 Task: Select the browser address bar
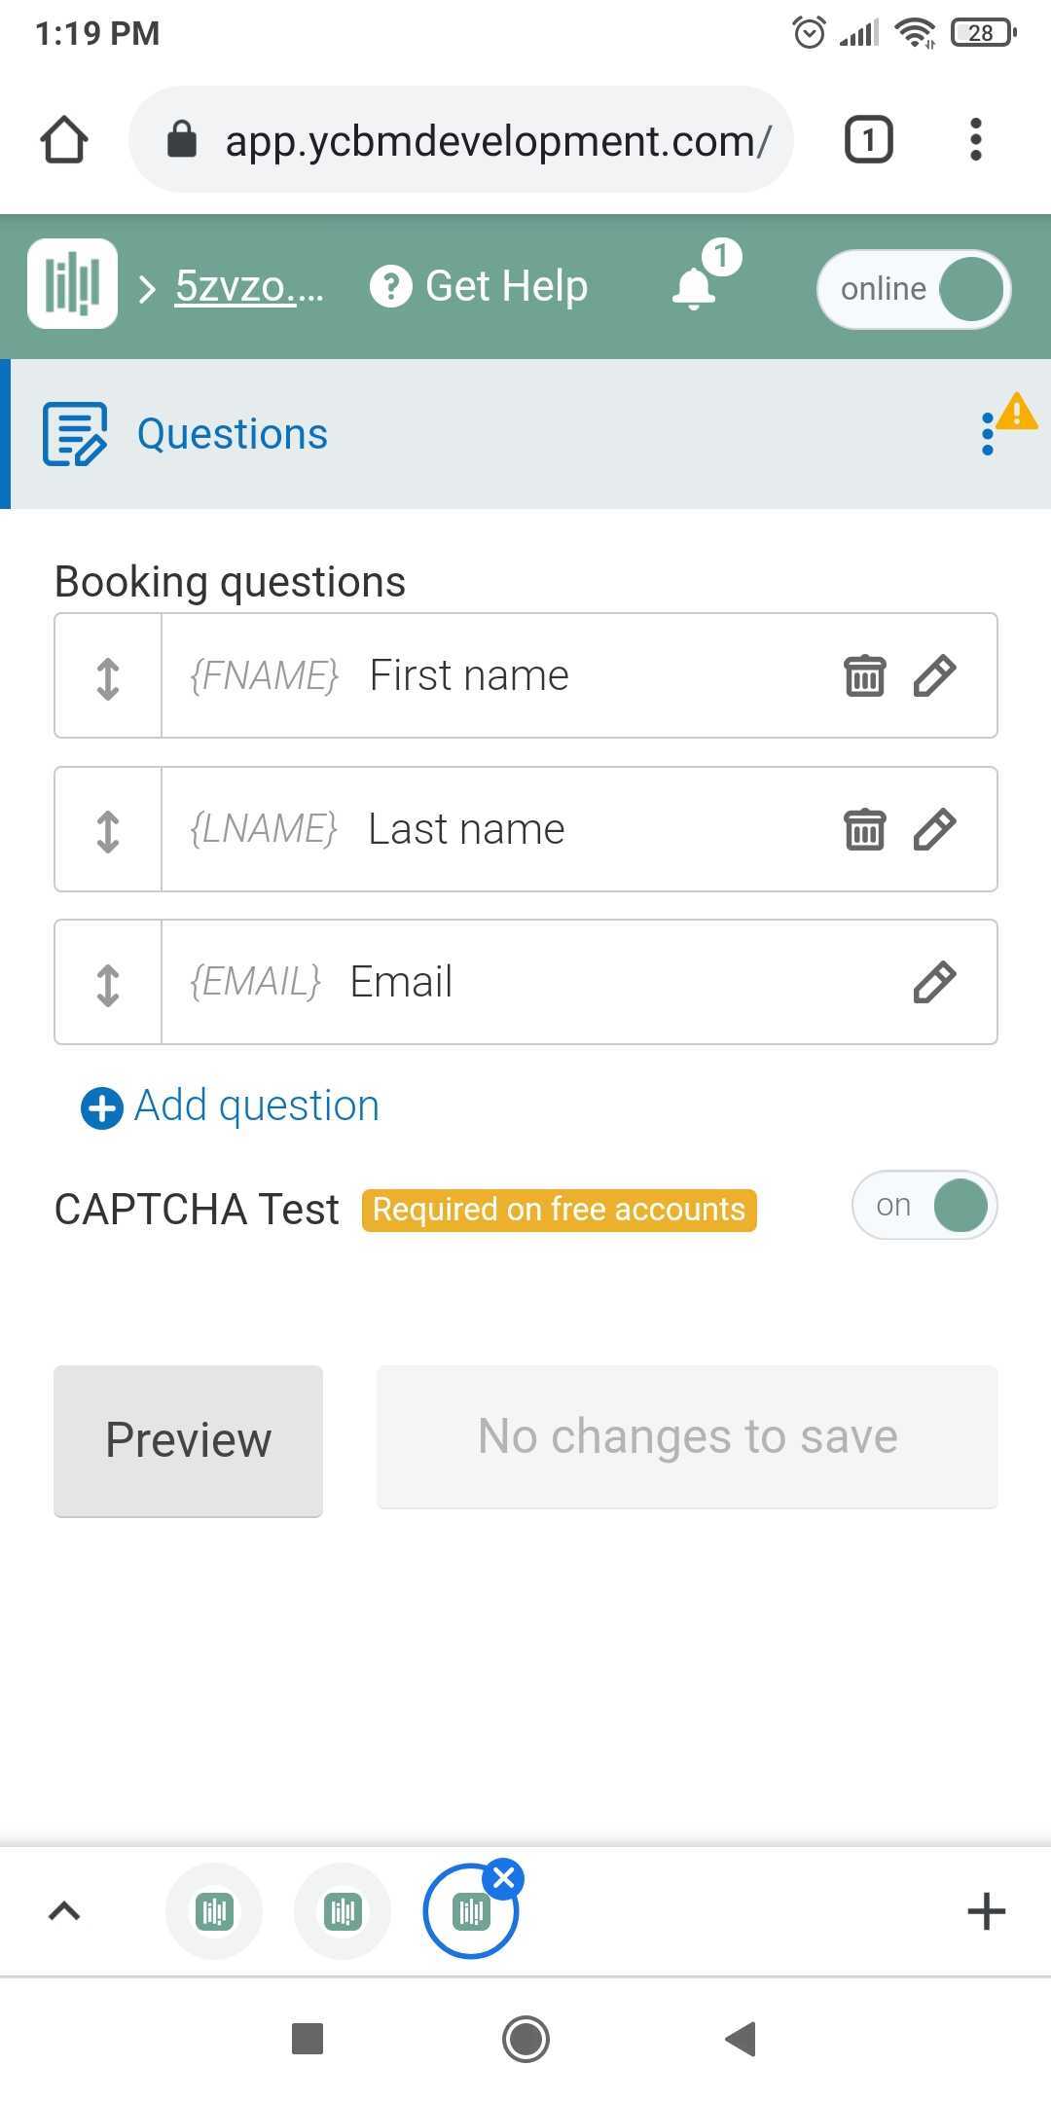[461, 139]
